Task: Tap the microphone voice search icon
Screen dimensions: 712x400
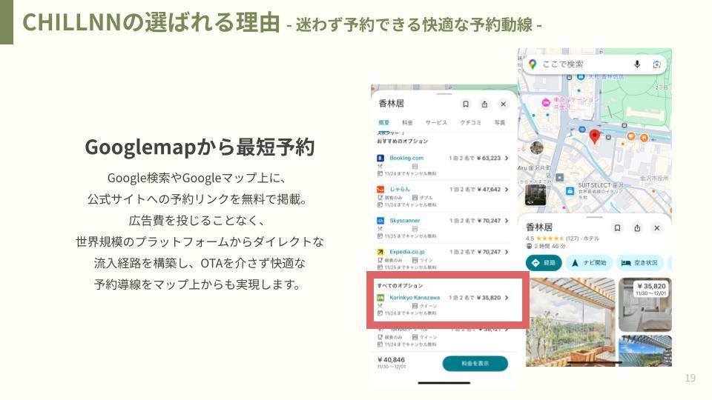Action: click(637, 64)
